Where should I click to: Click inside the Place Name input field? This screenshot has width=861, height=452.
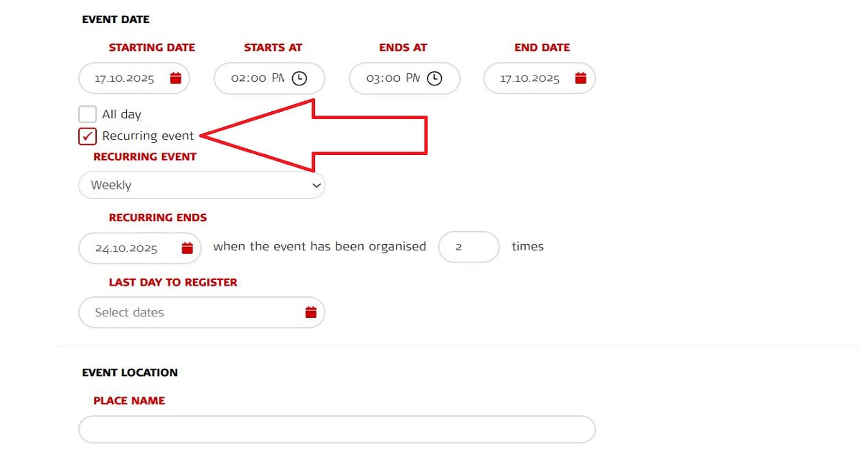click(336, 429)
